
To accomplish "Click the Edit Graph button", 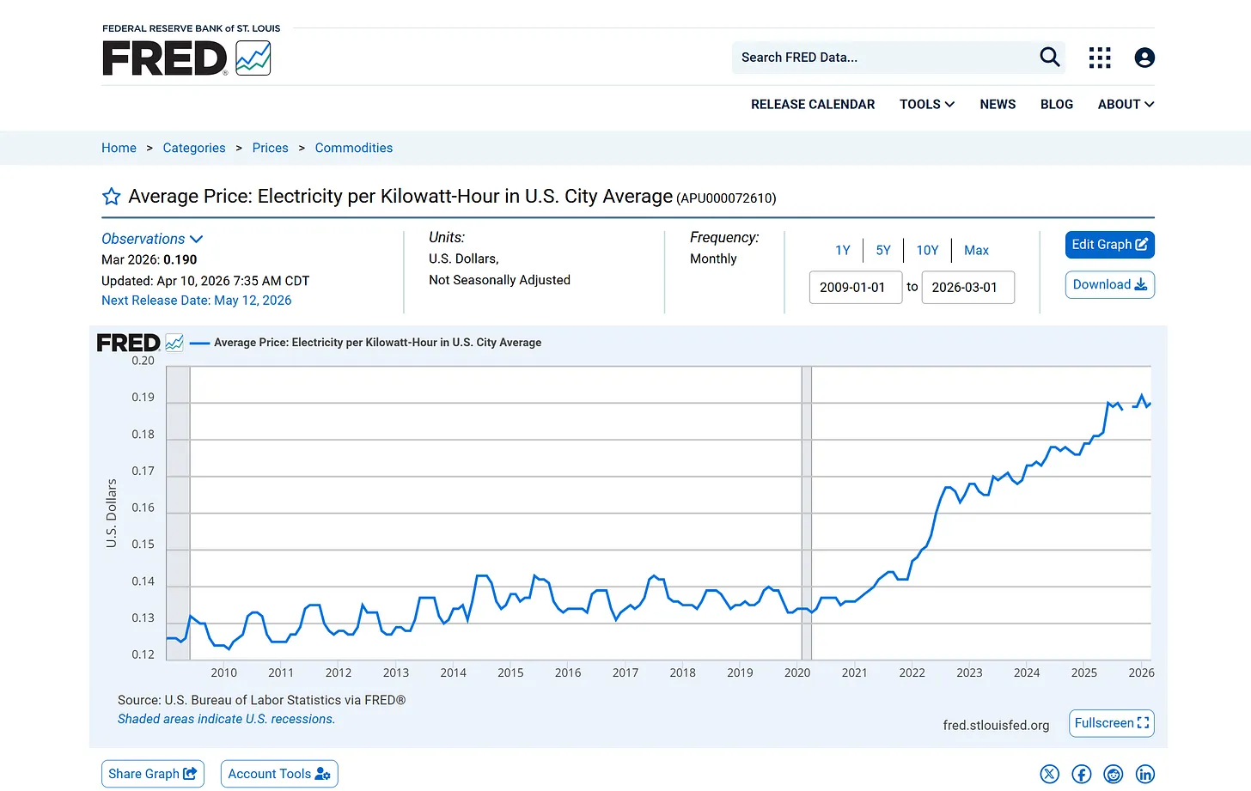I will 1110,245.
